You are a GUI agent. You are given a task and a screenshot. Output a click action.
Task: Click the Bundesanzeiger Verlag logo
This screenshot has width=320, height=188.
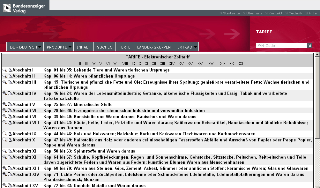24,8
